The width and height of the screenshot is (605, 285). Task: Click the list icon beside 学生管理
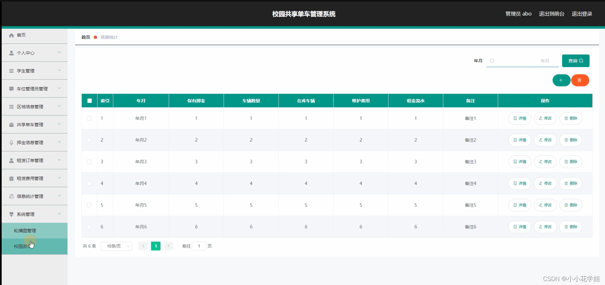click(12, 71)
